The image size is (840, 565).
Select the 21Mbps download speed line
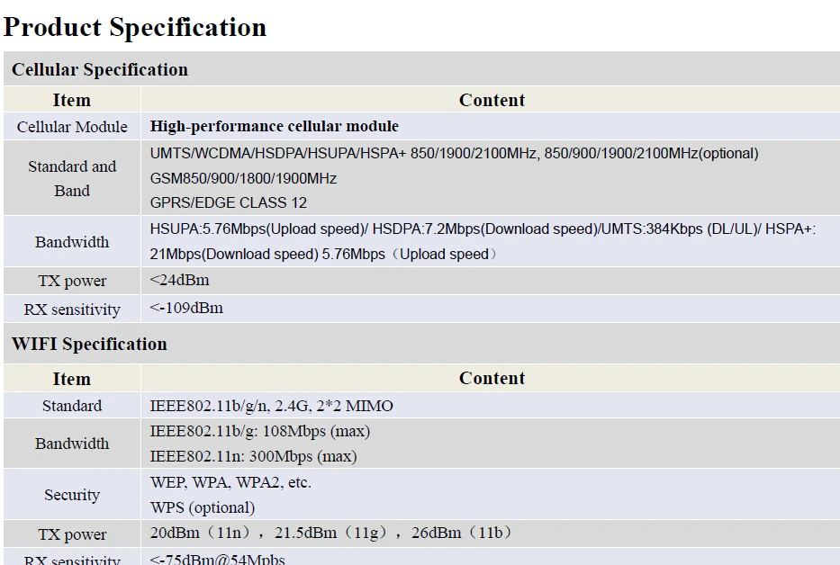323,254
